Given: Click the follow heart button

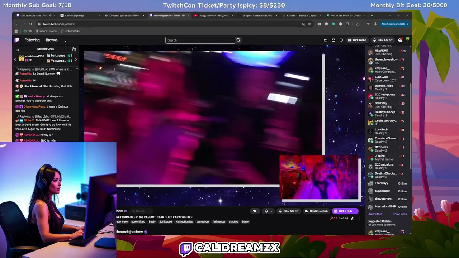Looking at the screenshot, I should 255,211.
